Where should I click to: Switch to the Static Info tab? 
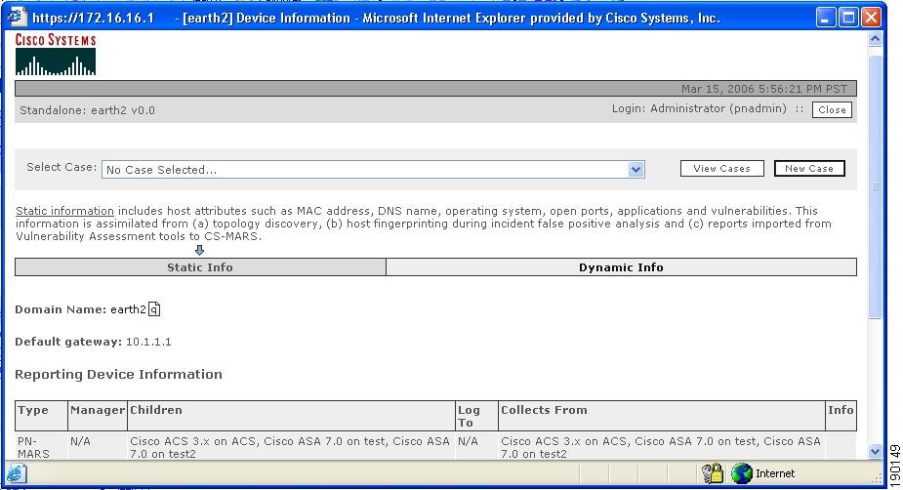coord(200,266)
